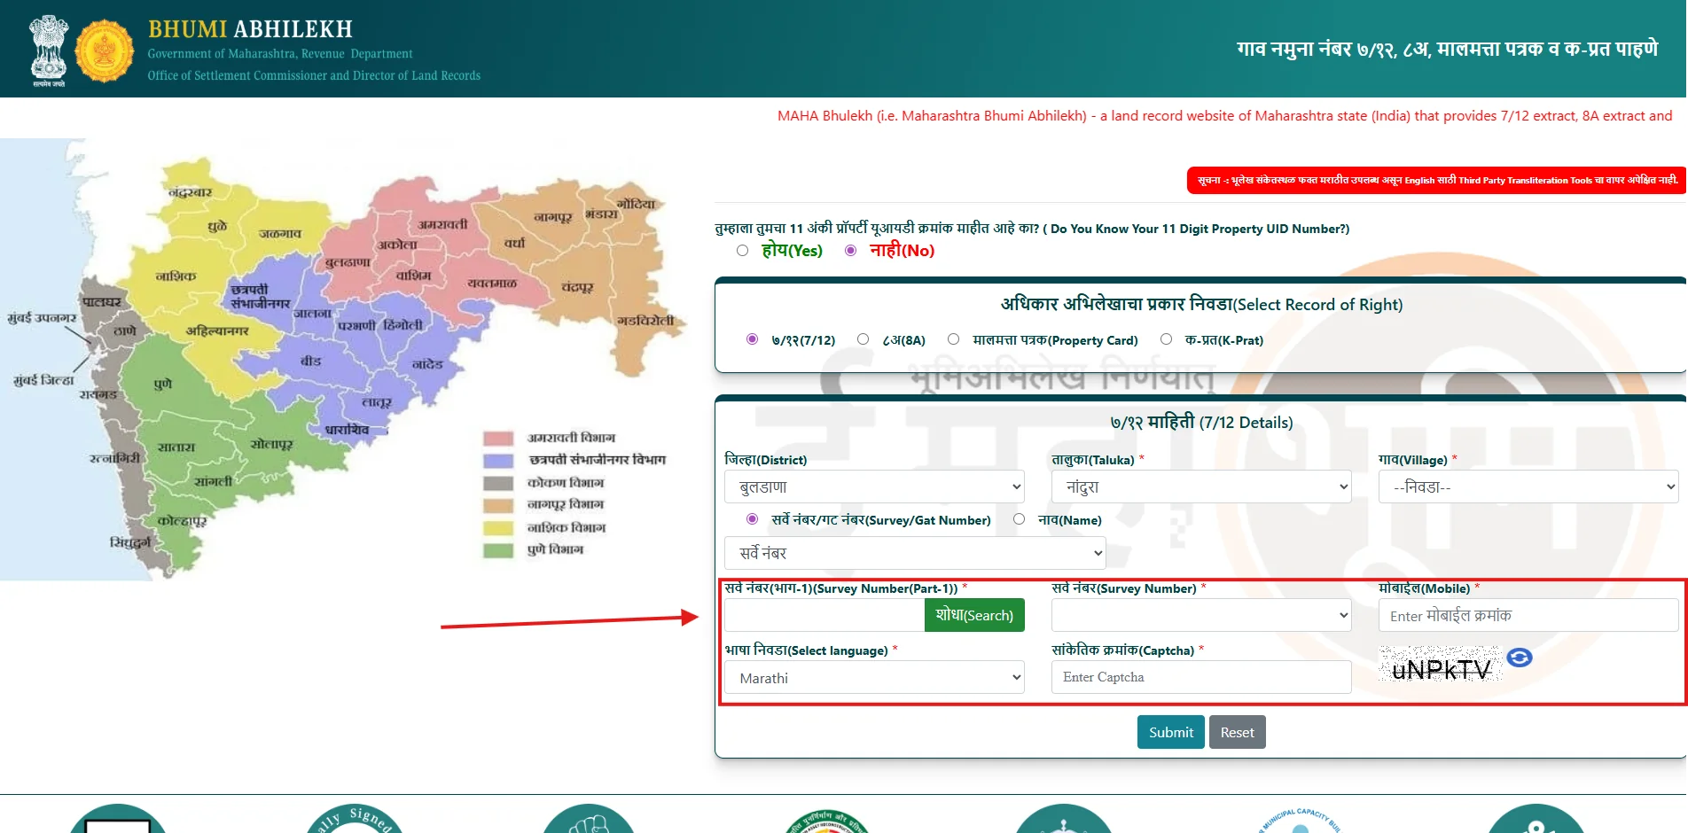Click the green पुणे विभाग legend swatch

496,549
